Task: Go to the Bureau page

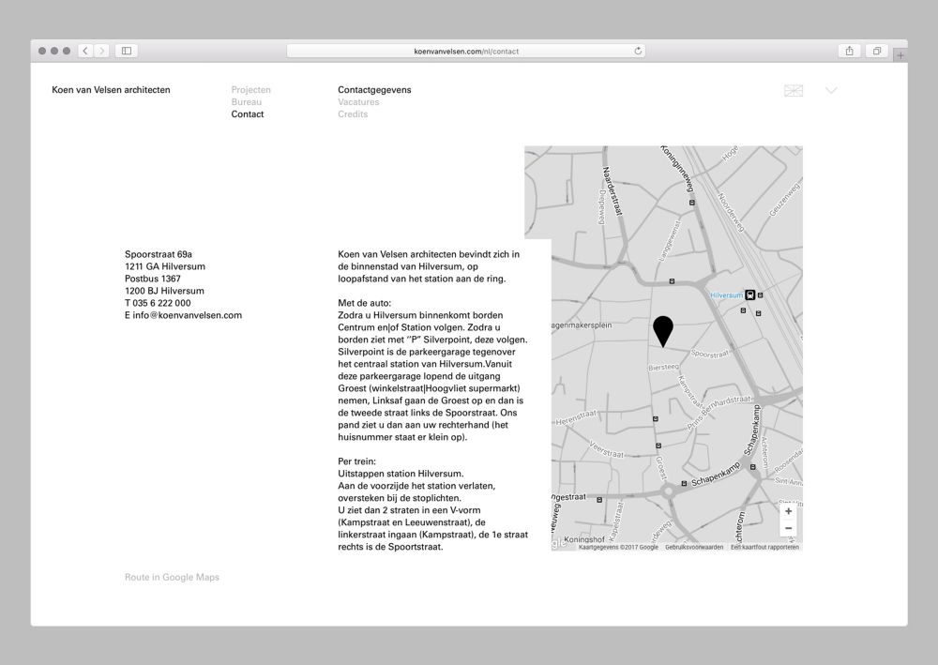Action: [247, 102]
